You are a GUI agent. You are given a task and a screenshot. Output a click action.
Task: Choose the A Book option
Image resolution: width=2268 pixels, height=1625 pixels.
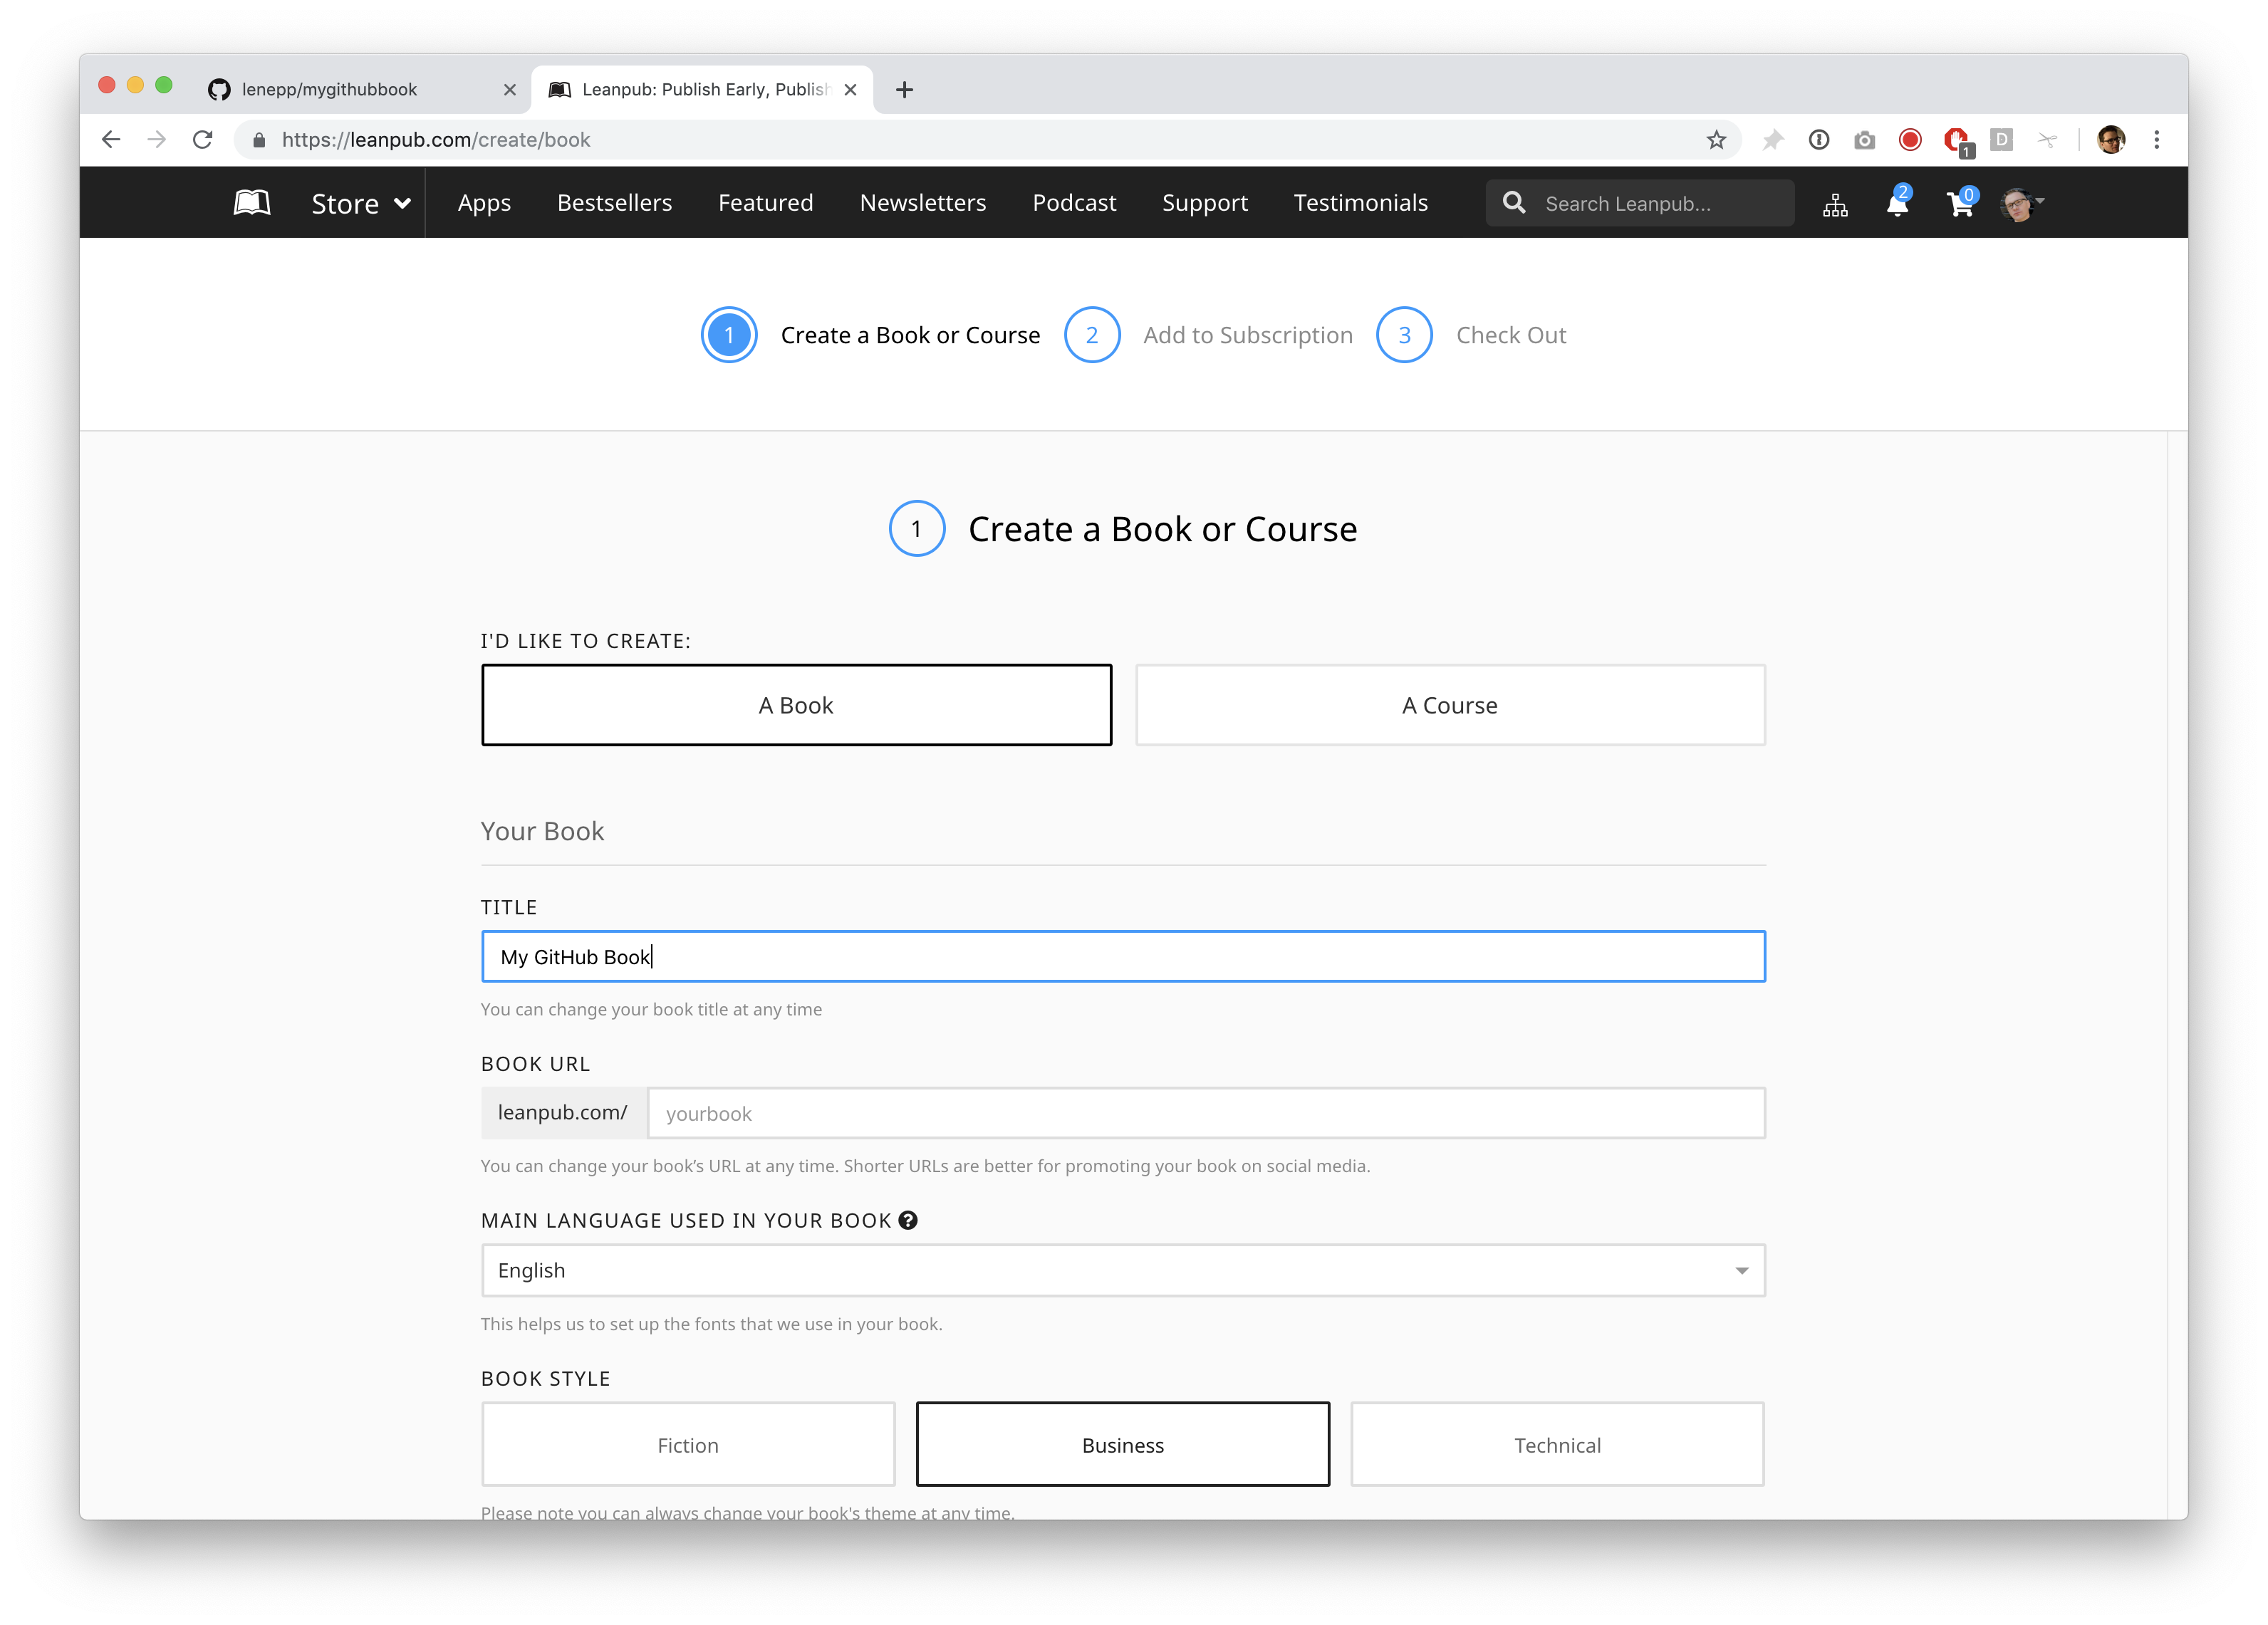[796, 705]
